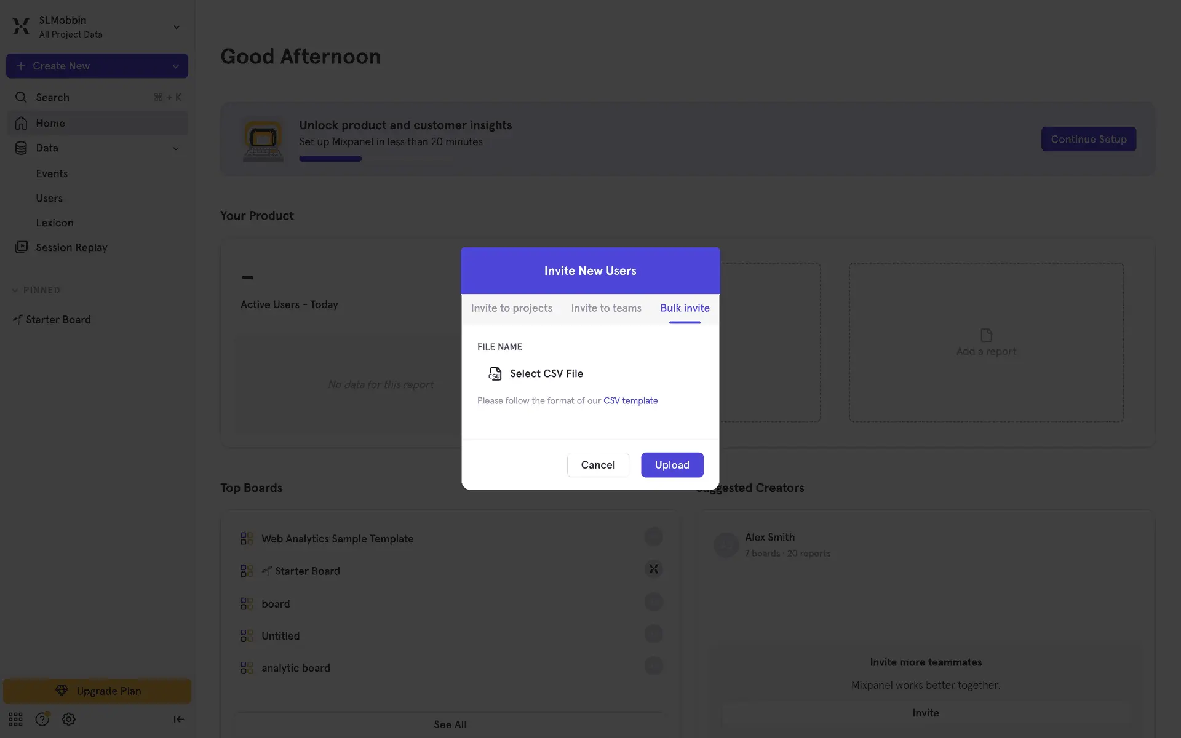
Task: Collapse the Pinned section
Action: [x=15, y=290]
